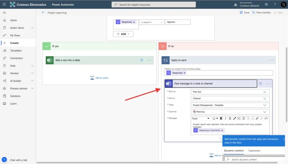This screenshot has width=288, height=164.
Task: Open the Post as Flow bot dropdown
Action: pyautogui.click(x=230, y=92)
